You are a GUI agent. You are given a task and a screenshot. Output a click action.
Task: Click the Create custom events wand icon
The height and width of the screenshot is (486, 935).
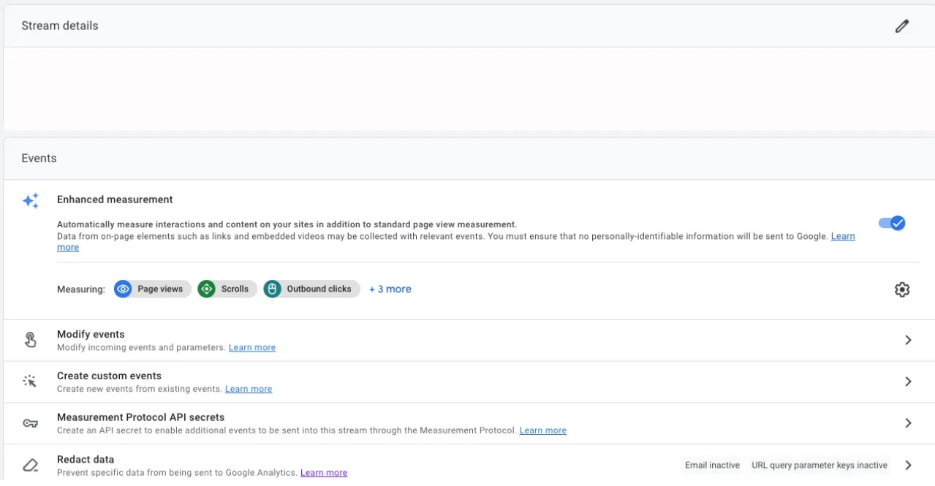click(x=30, y=381)
